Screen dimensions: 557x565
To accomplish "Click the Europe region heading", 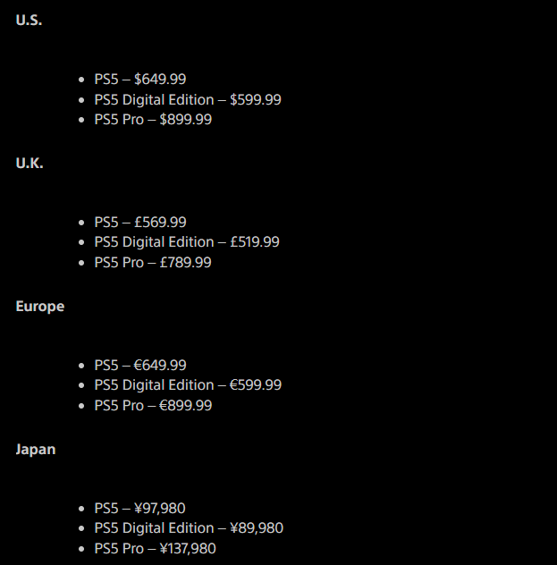I will (40, 307).
